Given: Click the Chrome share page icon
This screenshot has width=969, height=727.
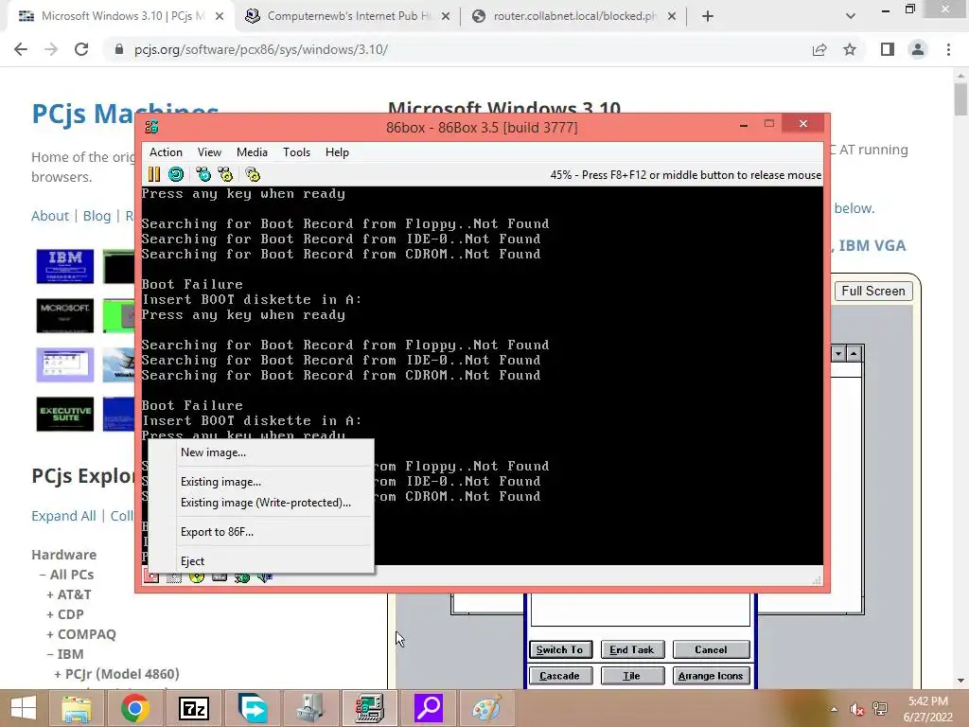Looking at the screenshot, I should tap(819, 49).
